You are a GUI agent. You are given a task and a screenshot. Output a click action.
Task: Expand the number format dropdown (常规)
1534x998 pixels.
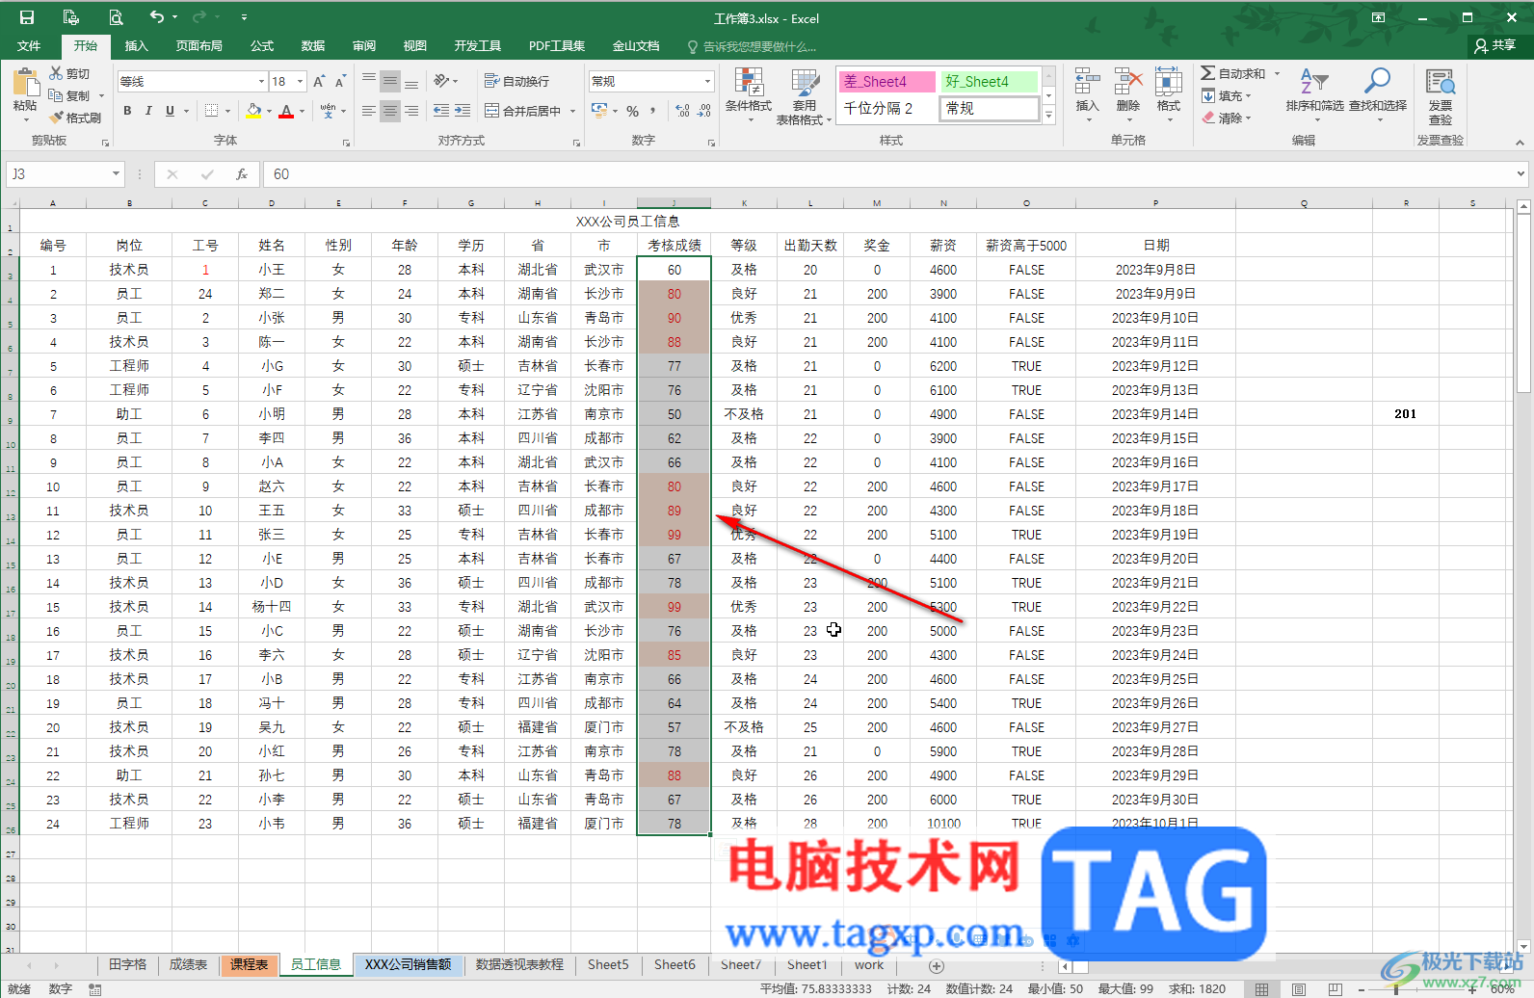click(x=708, y=82)
